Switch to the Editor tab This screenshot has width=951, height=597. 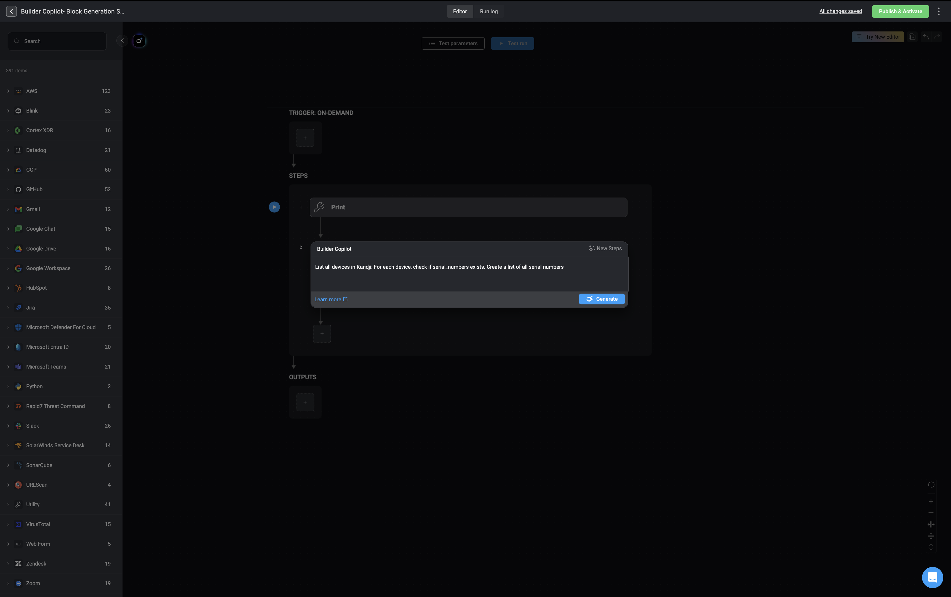tap(460, 11)
